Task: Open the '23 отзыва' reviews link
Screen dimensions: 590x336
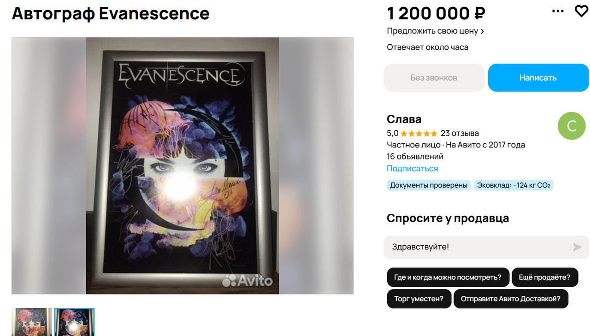Action: [460, 134]
